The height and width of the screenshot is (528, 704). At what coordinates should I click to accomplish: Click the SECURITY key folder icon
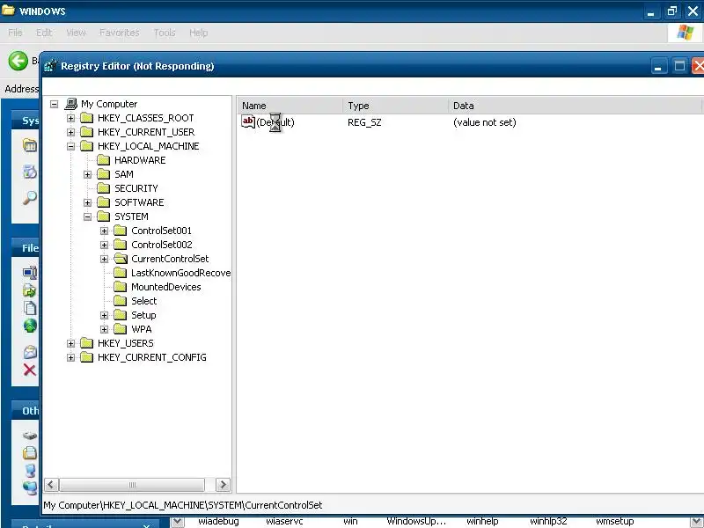[104, 188]
